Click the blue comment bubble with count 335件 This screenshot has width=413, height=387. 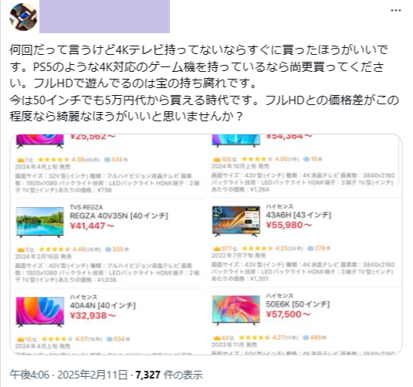click(x=108, y=250)
